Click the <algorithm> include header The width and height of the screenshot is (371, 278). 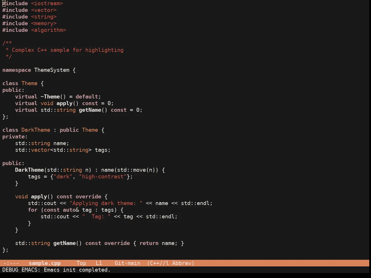[49, 30]
